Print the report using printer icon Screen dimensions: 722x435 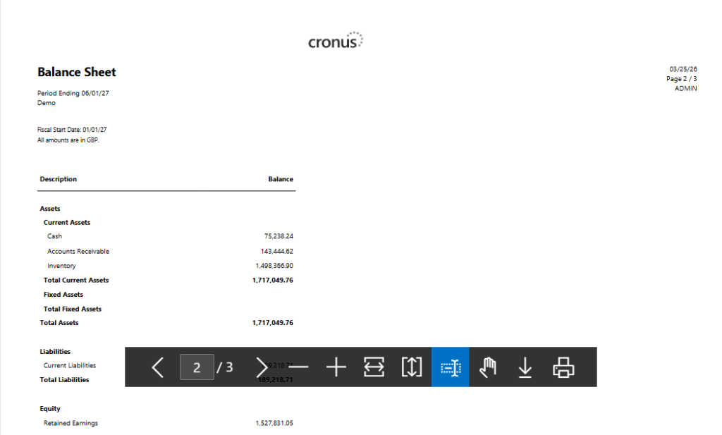click(x=563, y=367)
